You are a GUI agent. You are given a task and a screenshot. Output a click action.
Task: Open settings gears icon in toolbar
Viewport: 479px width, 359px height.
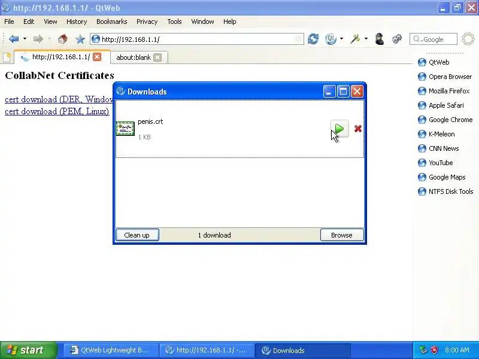(x=397, y=39)
